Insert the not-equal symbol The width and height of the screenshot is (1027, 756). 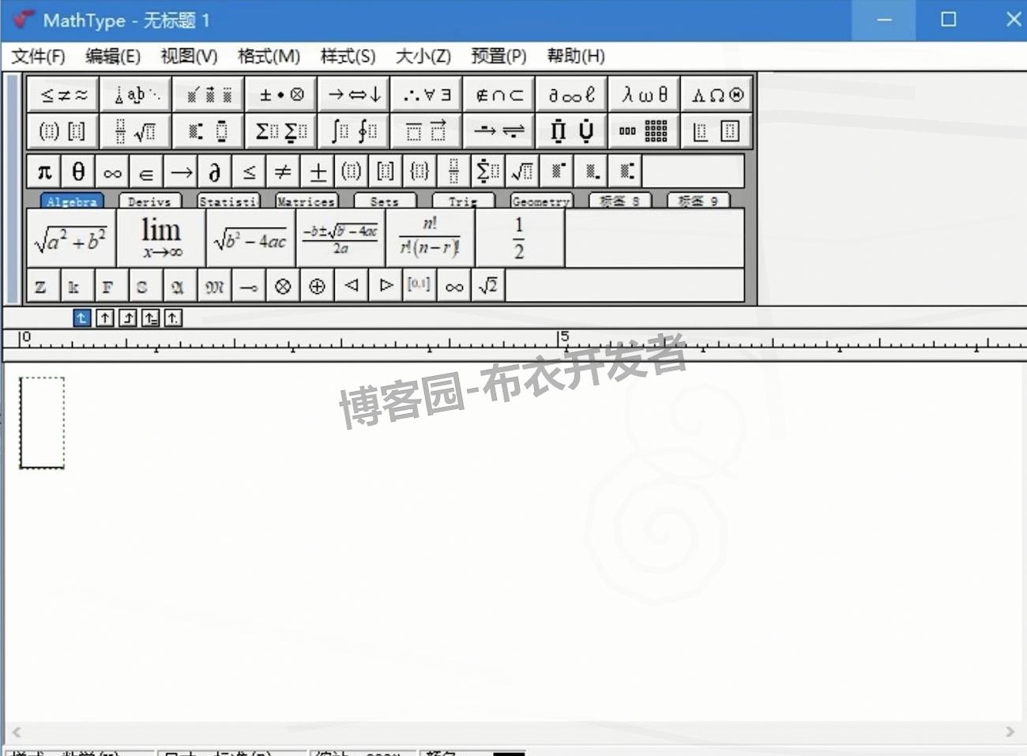tap(283, 171)
